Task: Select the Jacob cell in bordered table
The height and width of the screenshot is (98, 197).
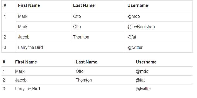Action: [24, 37]
